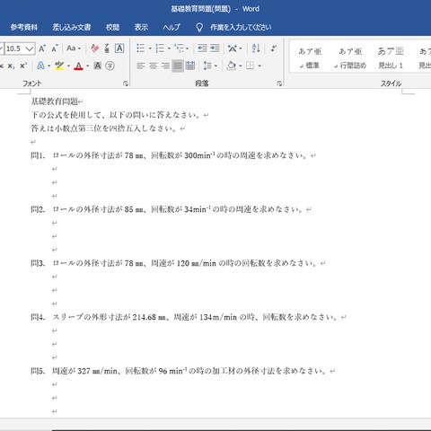Align text right

(165, 66)
